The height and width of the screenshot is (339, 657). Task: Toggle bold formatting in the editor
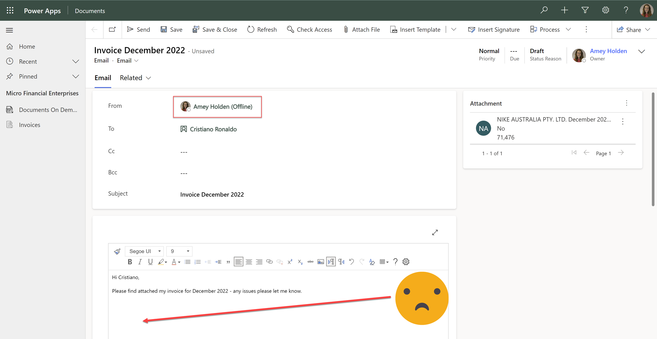click(130, 261)
